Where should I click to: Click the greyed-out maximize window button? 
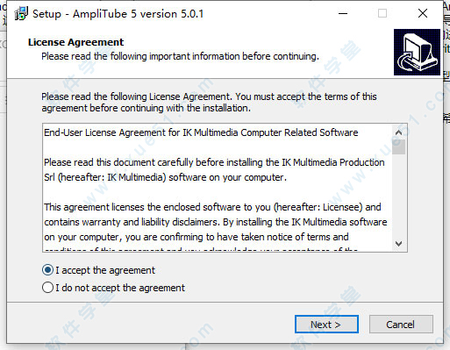tap(382, 13)
